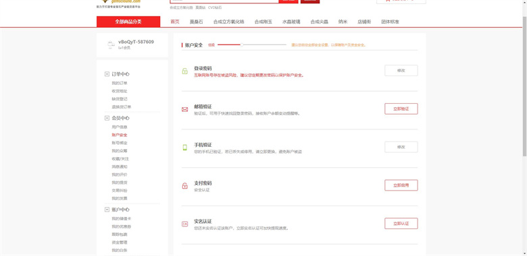This screenshot has height=256, width=527.
Task: Click the account security level slider handle
Action: click(241, 44)
